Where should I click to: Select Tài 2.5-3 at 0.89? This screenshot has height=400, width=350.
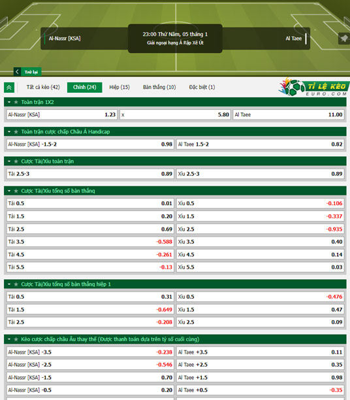click(90, 174)
